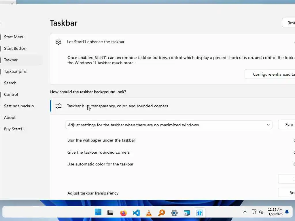This screenshot has height=221, width=295.
Task: Open VLC media player from taskbar
Action: pos(149,213)
